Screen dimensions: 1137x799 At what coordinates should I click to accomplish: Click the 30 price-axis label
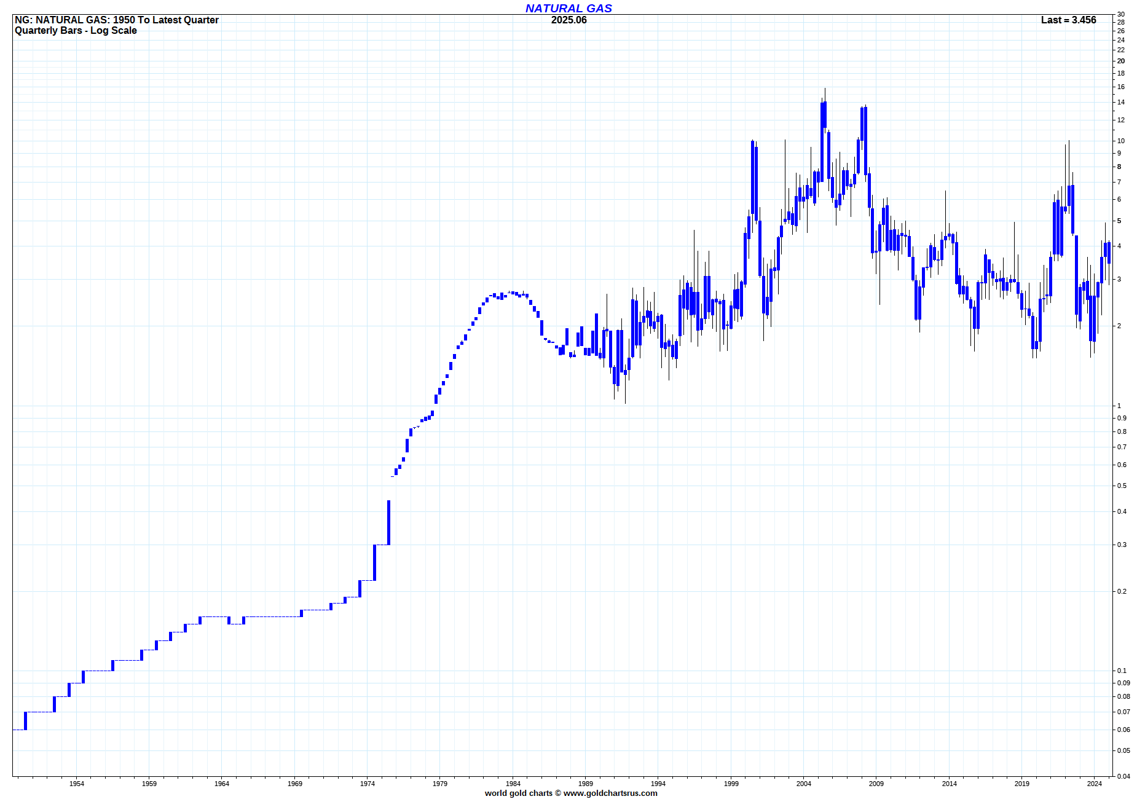click(x=1121, y=14)
